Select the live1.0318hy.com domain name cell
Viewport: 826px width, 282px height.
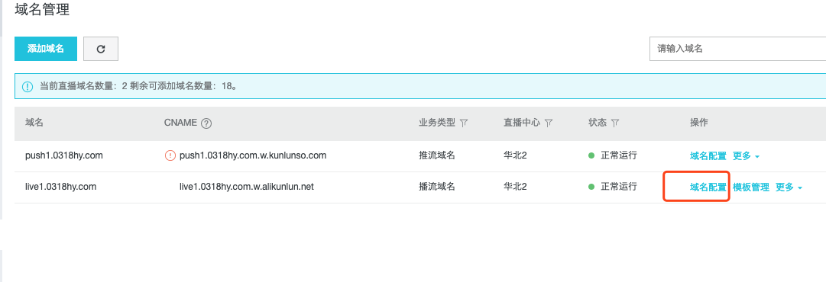coord(60,187)
